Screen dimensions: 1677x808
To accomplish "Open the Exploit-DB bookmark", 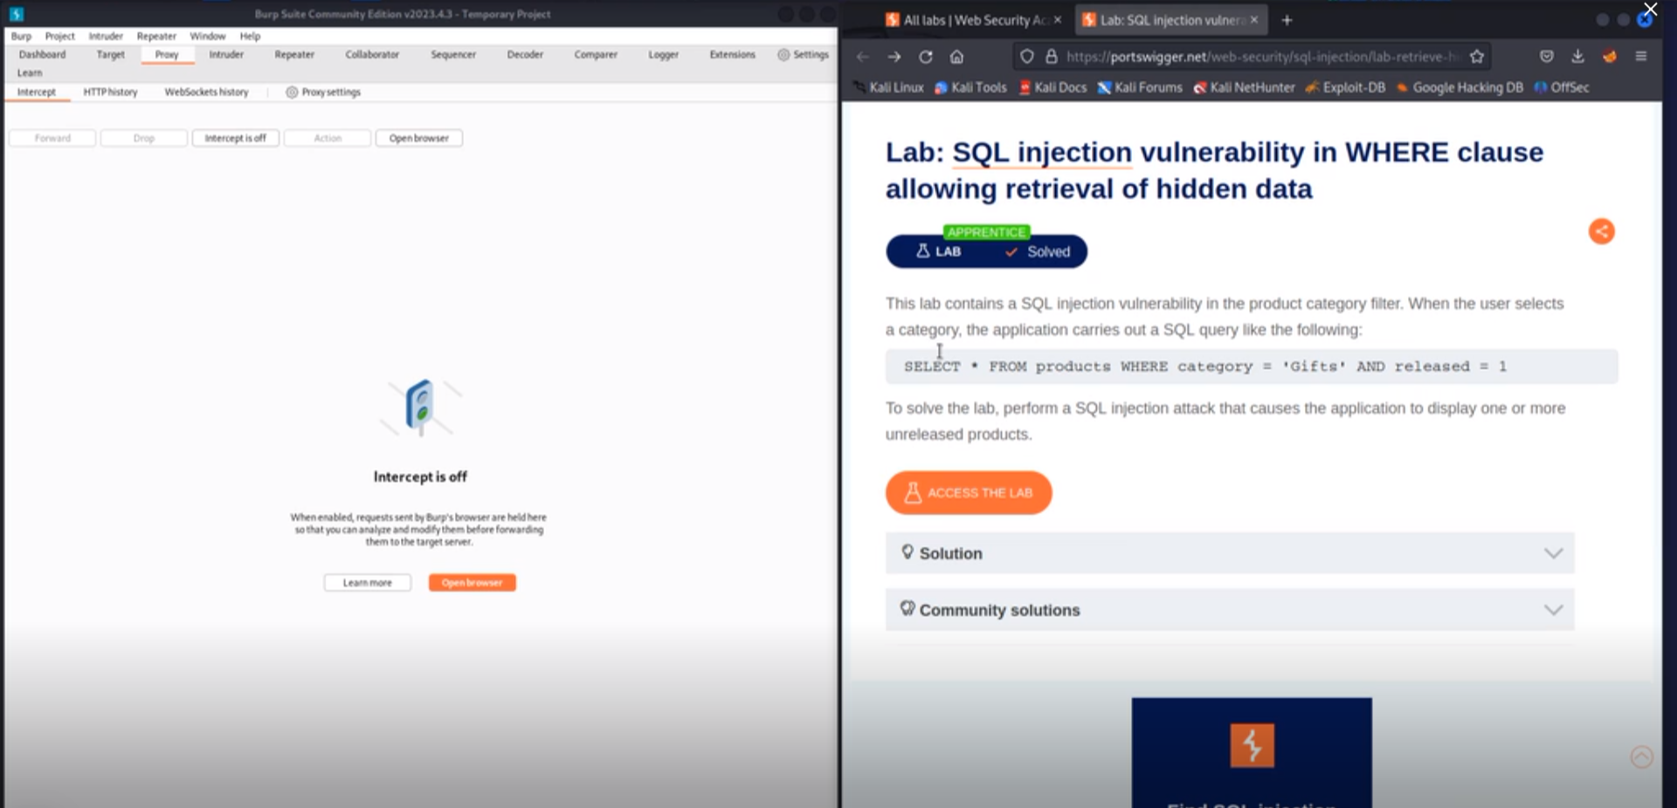I will (x=1345, y=87).
